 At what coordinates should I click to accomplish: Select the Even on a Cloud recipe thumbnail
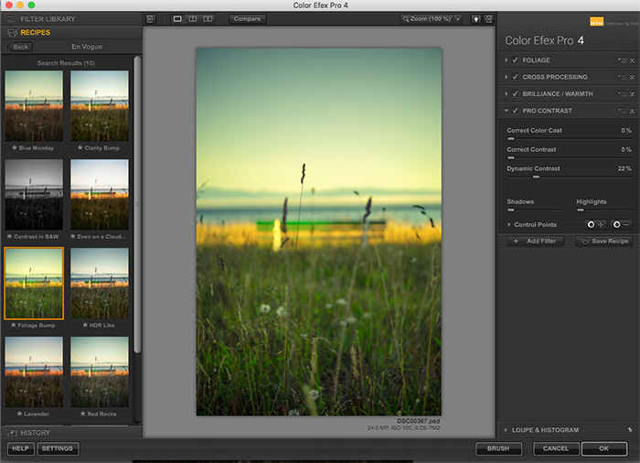pyautogui.click(x=100, y=195)
